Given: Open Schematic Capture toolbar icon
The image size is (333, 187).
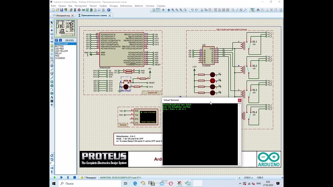Looking at the screenshot, I should click(75, 10).
